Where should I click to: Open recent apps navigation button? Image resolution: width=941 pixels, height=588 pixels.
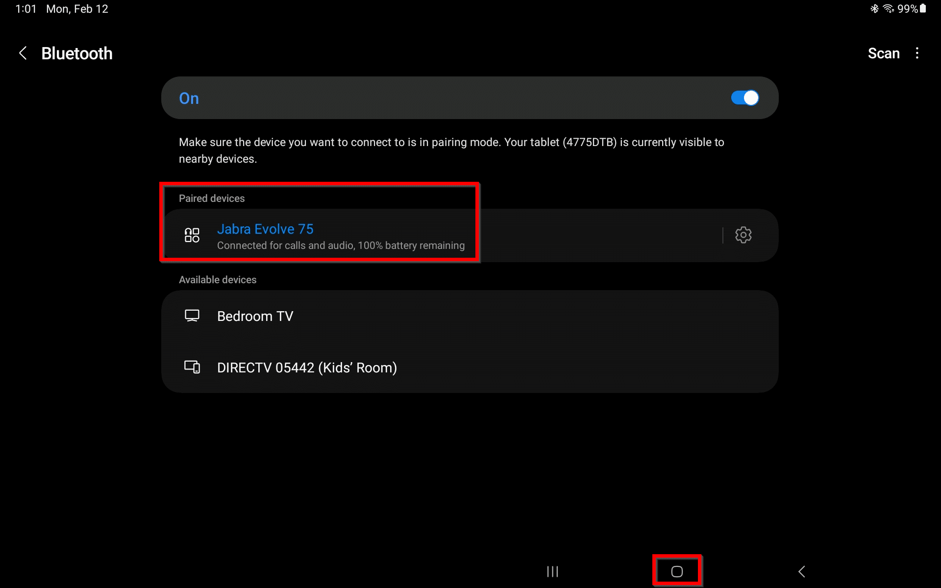[552, 571]
